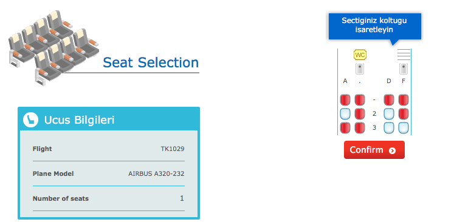The width and height of the screenshot is (454, 222).
Task: Click the Confirm button
Action: (x=374, y=150)
